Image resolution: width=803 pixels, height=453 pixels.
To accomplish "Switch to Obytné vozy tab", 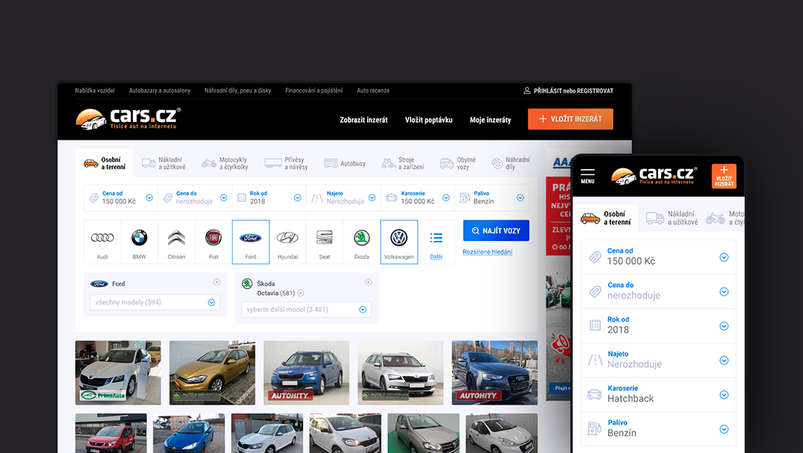I will coord(458,164).
